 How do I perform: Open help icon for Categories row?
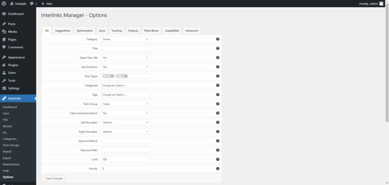(218, 85)
